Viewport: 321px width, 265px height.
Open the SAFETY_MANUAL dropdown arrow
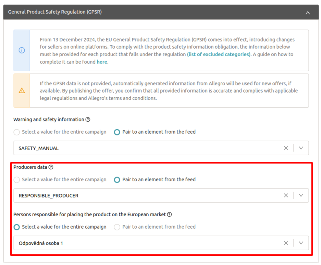tap(301, 148)
